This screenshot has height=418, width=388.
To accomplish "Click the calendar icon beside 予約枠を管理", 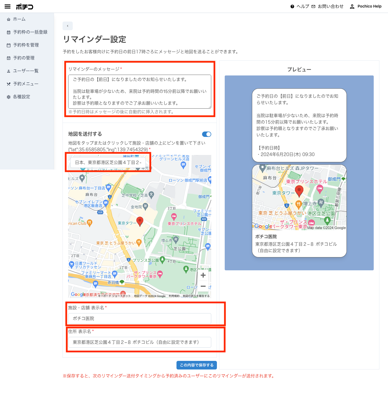I will click(x=9, y=45).
